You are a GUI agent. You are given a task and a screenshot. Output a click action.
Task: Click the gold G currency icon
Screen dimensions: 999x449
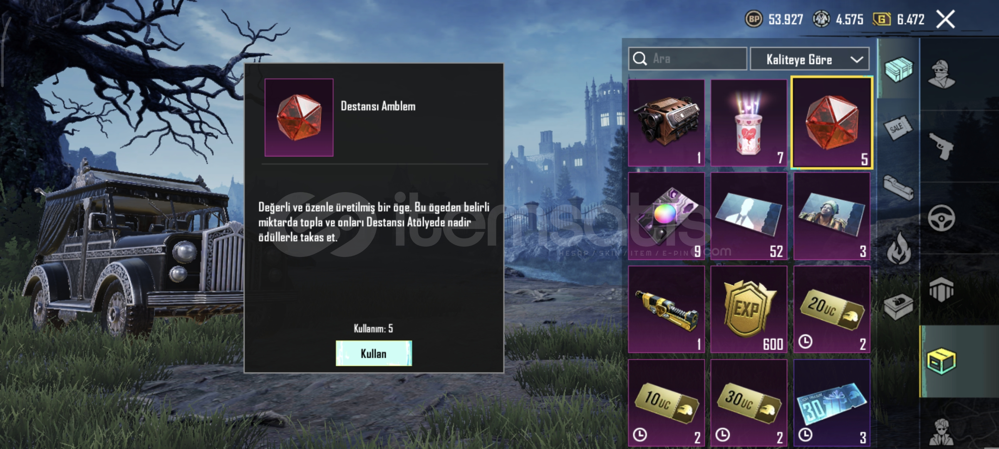pyautogui.click(x=882, y=19)
